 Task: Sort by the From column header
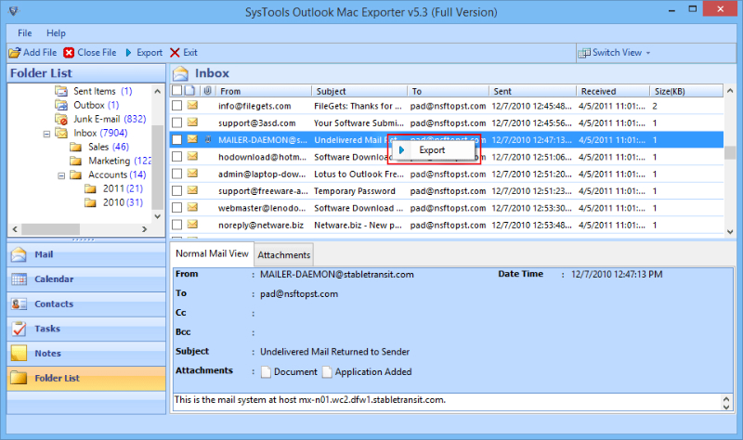click(x=264, y=91)
